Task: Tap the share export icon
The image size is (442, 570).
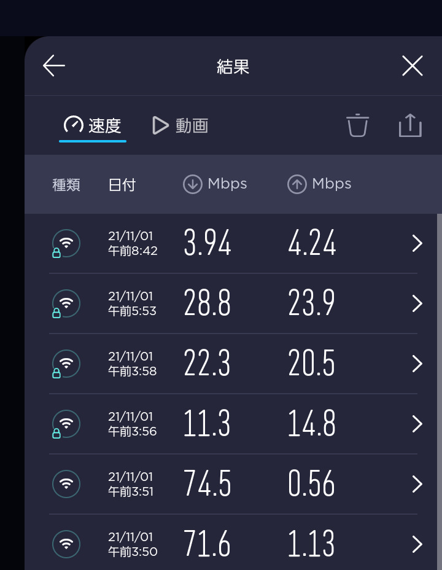Action: click(x=410, y=125)
